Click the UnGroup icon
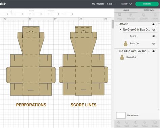This screenshot has height=128, width=160. tap(131, 15)
